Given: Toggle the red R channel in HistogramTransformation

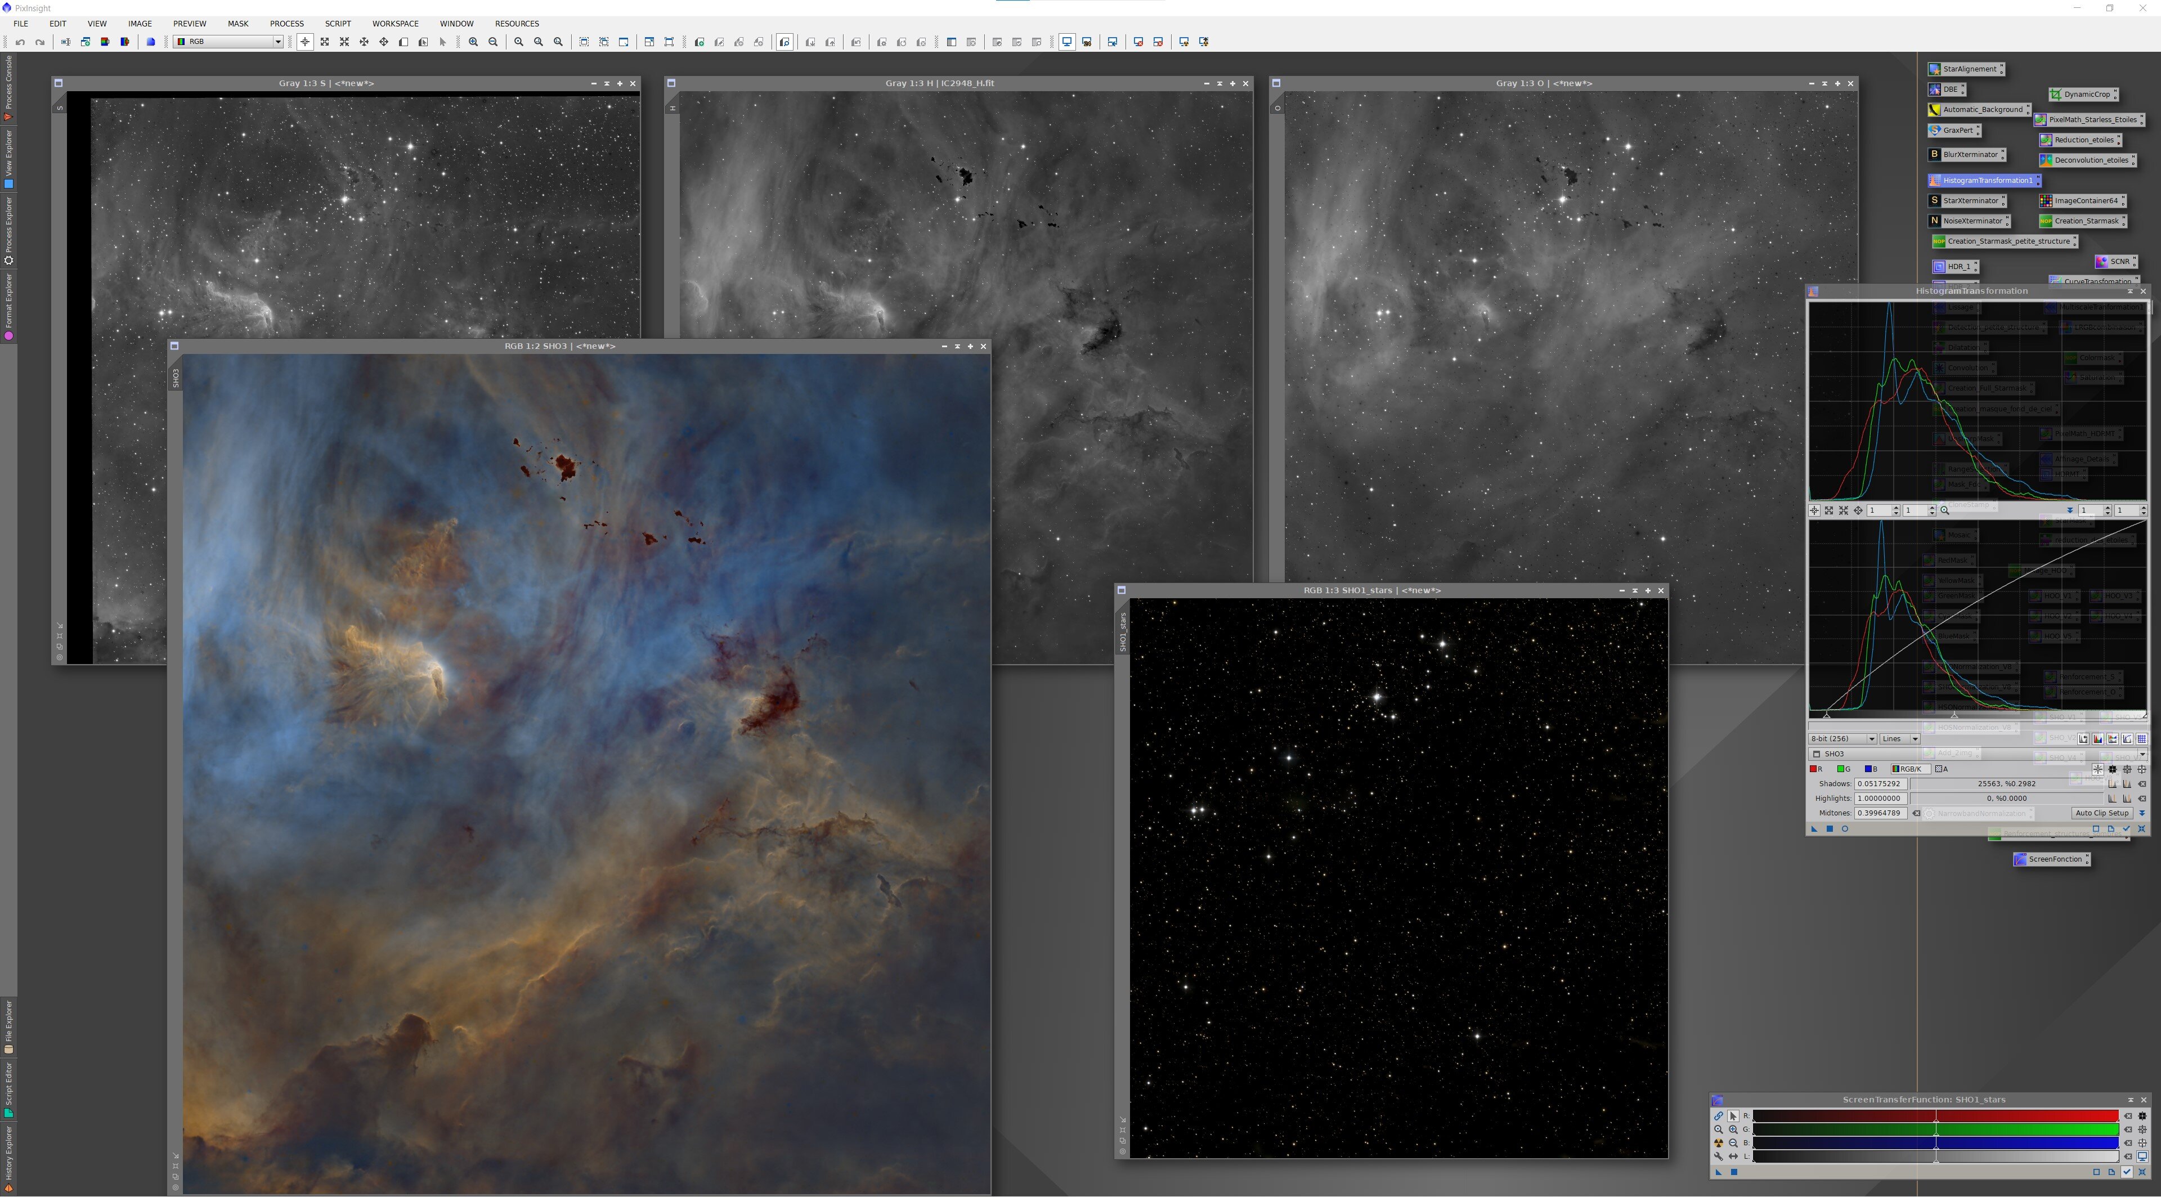Looking at the screenshot, I should coord(1816,768).
